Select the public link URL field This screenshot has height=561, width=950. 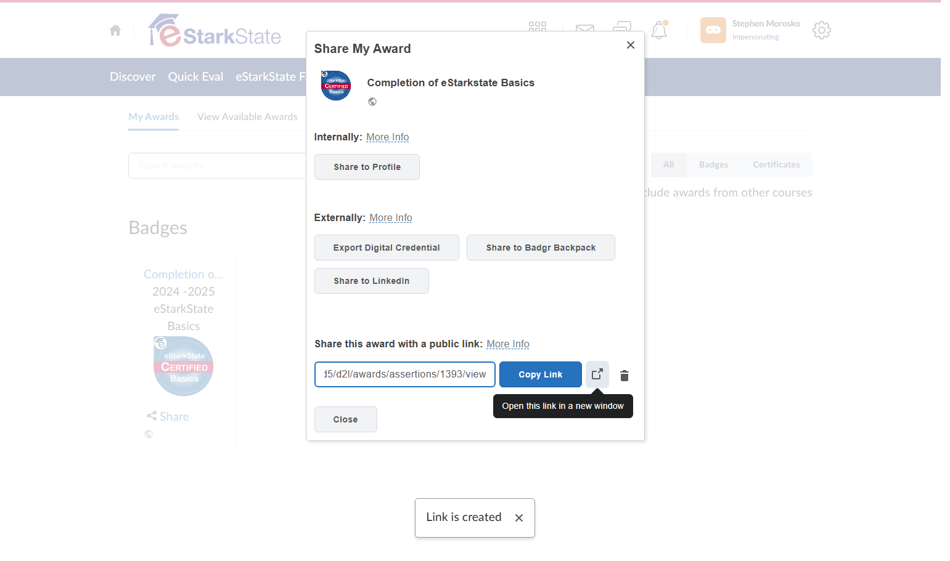click(x=404, y=374)
